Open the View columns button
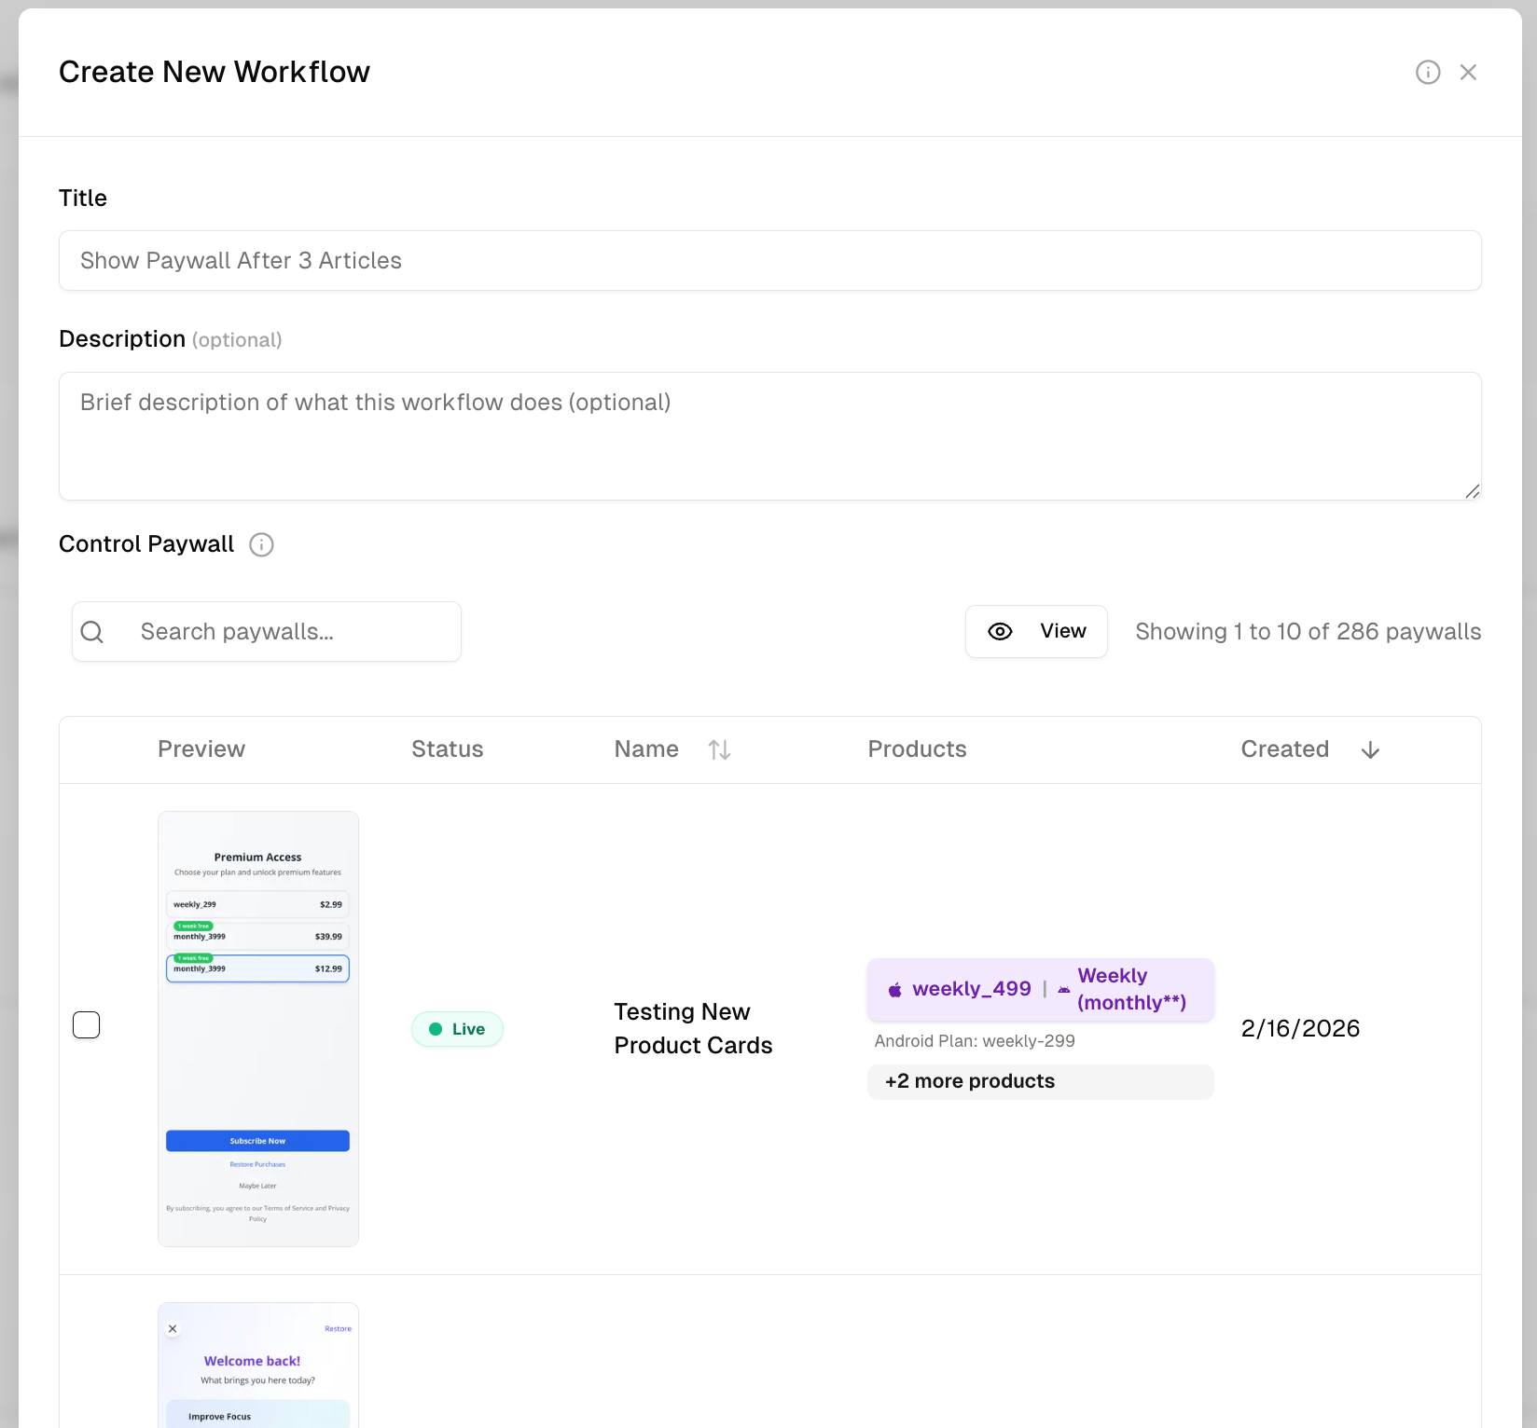This screenshot has width=1537, height=1428. click(1036, 632)
